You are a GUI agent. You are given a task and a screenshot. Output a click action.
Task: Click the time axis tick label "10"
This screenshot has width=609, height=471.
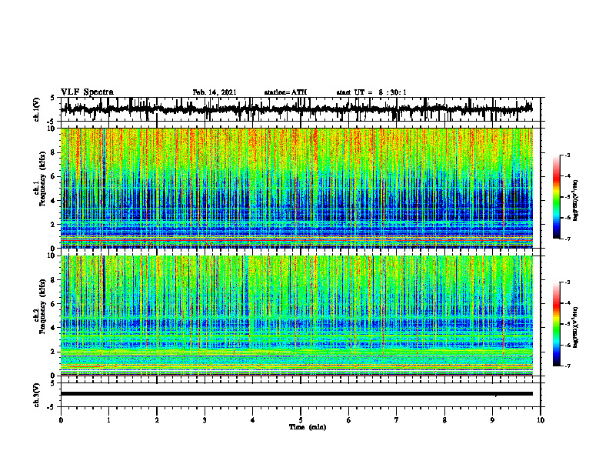[x=541, y=420]
